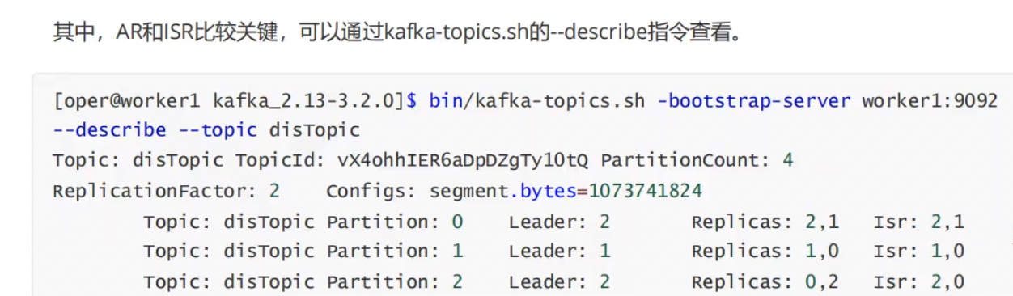Click 'Isr: 2,0' text

pyautogui.click(x=919, y=282)
